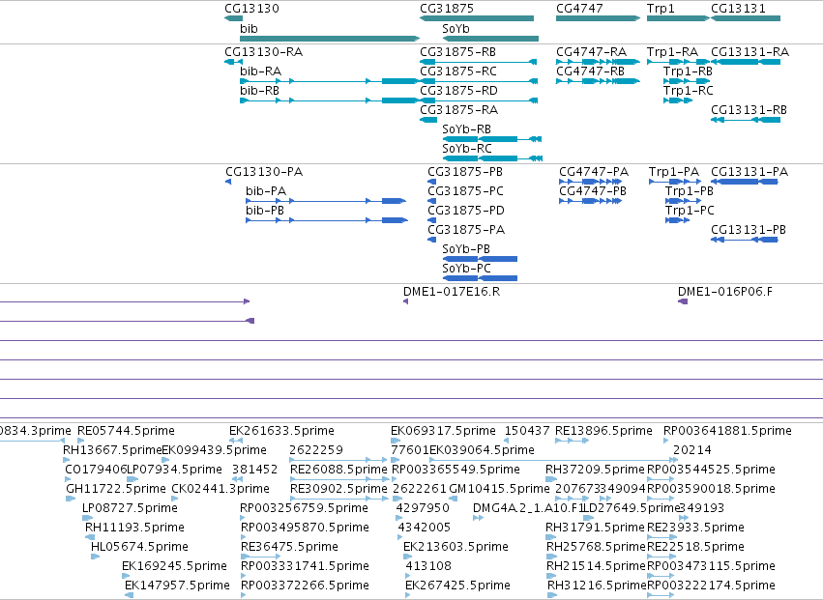
Task: Select protein Trp1-PC
Action: (677, 220)
